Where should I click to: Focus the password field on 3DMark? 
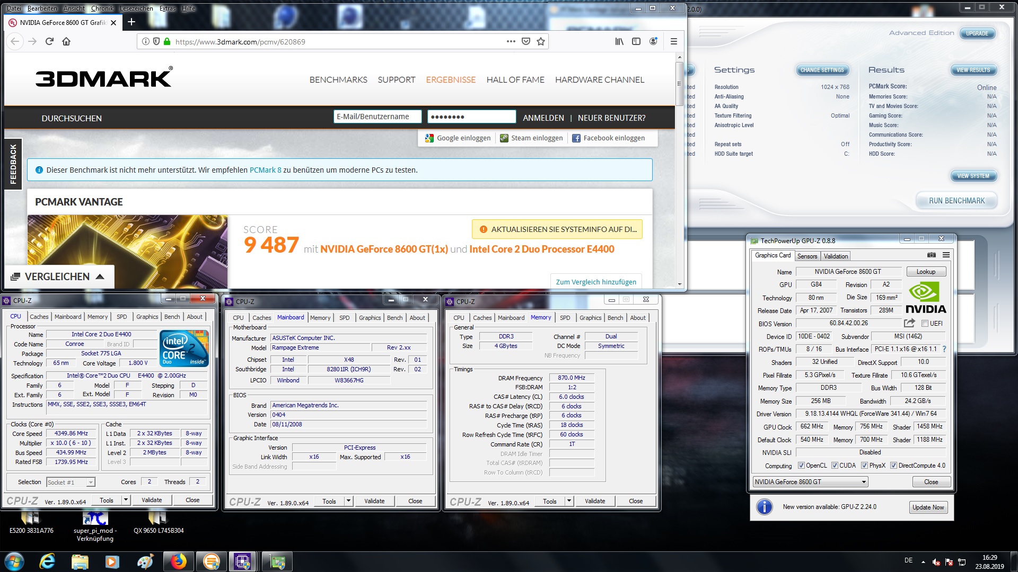pos(472,117)
